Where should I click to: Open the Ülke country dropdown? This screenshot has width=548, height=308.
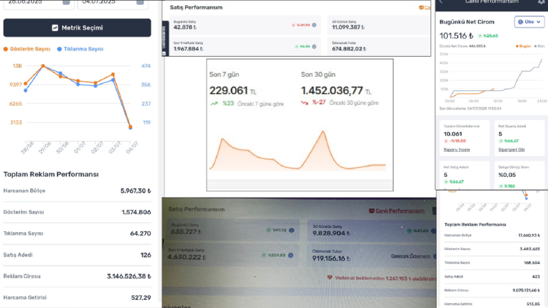529,21
